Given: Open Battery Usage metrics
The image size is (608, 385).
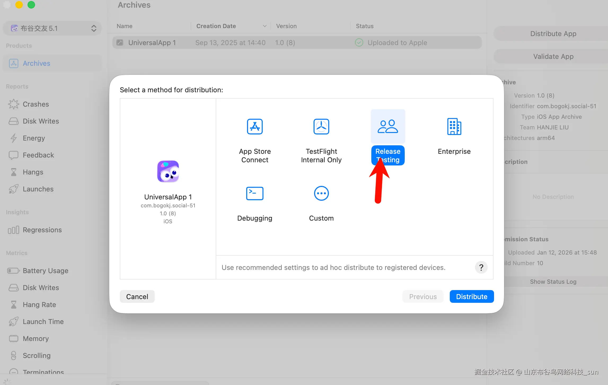Looking at the screenshot, I should coord(45,271).
